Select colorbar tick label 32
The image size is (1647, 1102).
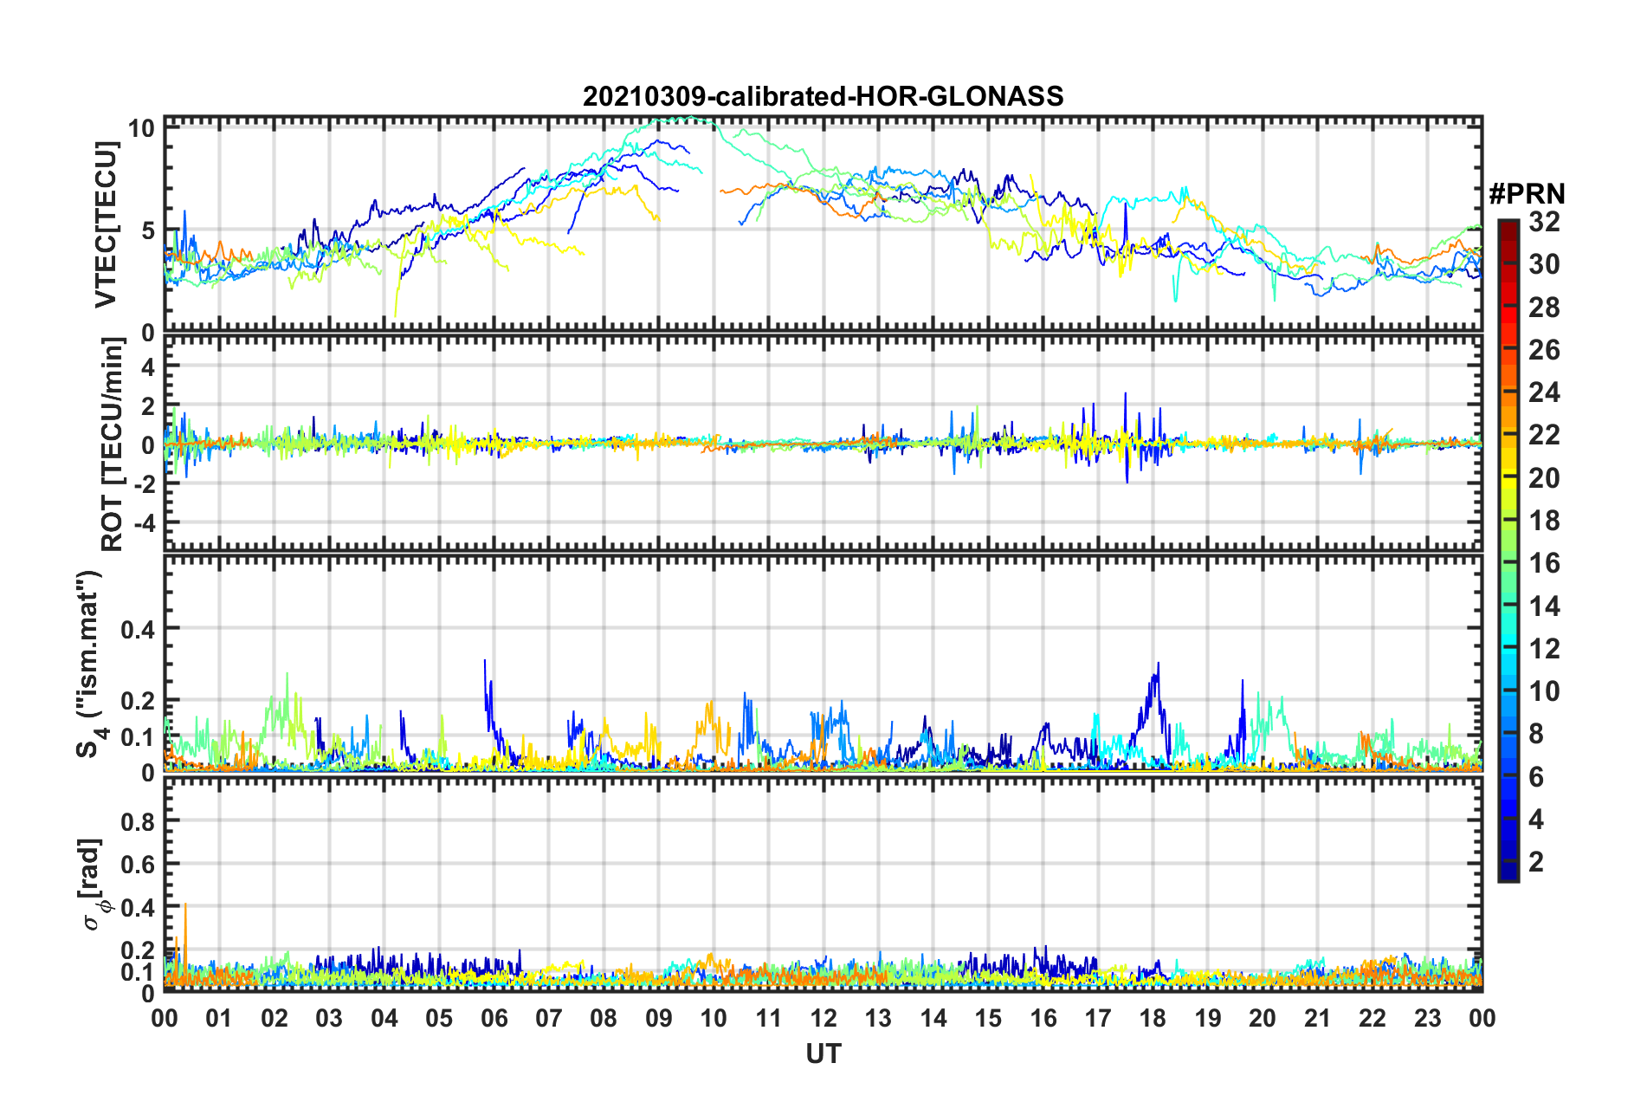[x=1544, y=222]
